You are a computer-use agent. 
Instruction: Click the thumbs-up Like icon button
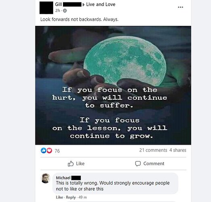pyautogui.click(x=71, y=164)
